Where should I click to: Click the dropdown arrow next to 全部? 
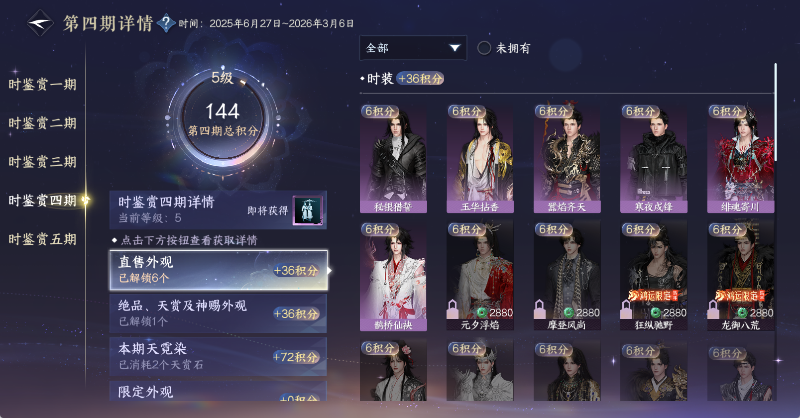click(455, 48)
